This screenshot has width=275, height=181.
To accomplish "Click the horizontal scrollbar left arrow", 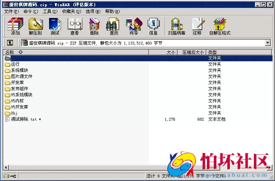I will click(6, 168).
